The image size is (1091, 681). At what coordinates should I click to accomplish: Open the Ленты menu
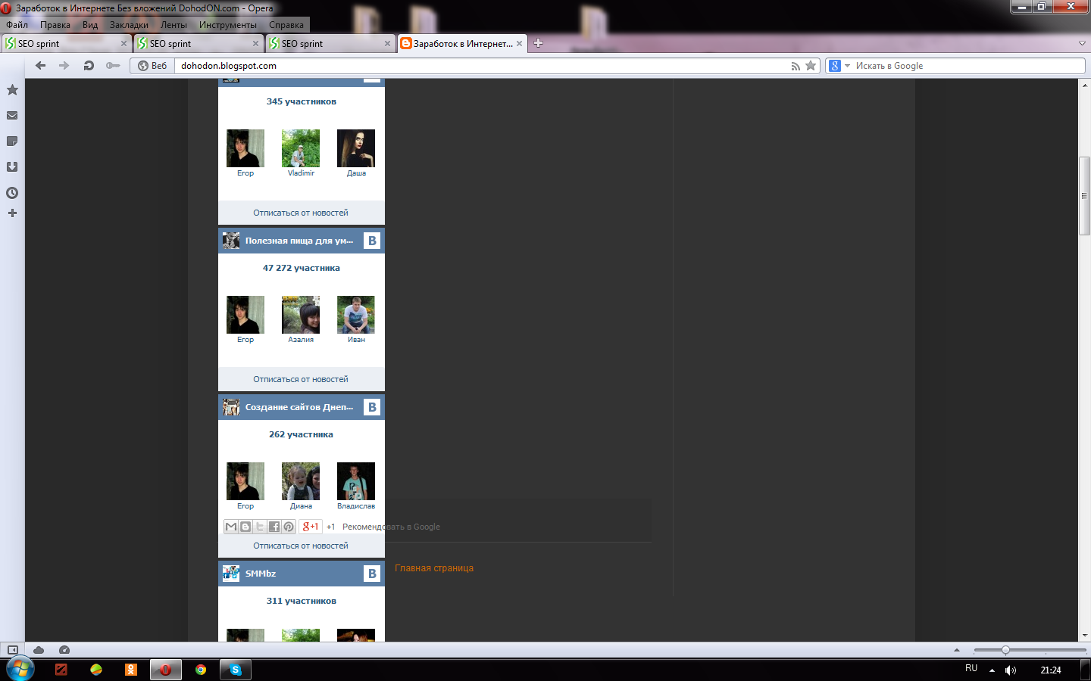(x=173, y=25)
